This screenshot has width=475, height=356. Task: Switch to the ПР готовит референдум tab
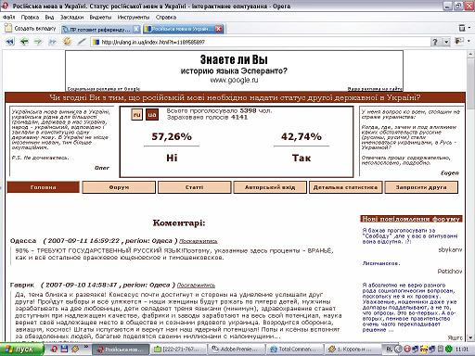coord(100,30)
